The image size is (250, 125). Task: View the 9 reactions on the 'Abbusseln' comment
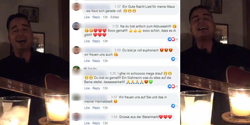coord(173,39)
